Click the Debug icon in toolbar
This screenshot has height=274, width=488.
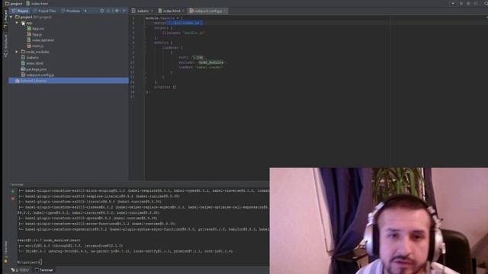tap(468, 3)
